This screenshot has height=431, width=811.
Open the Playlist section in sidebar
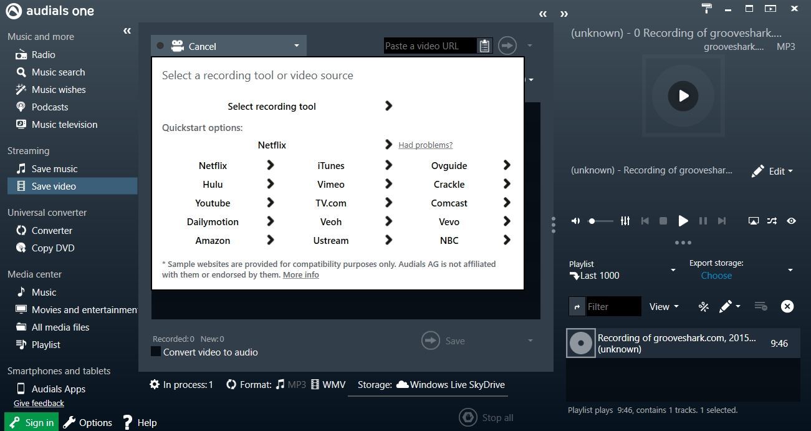pos(46,345)
